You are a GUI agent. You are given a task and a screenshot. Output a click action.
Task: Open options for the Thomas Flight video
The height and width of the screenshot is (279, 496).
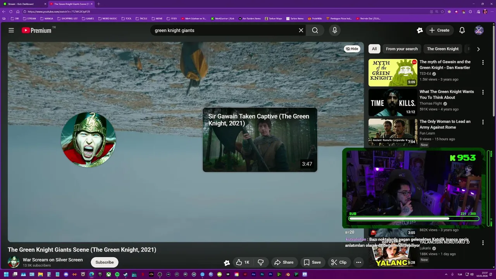click(483, 92)
